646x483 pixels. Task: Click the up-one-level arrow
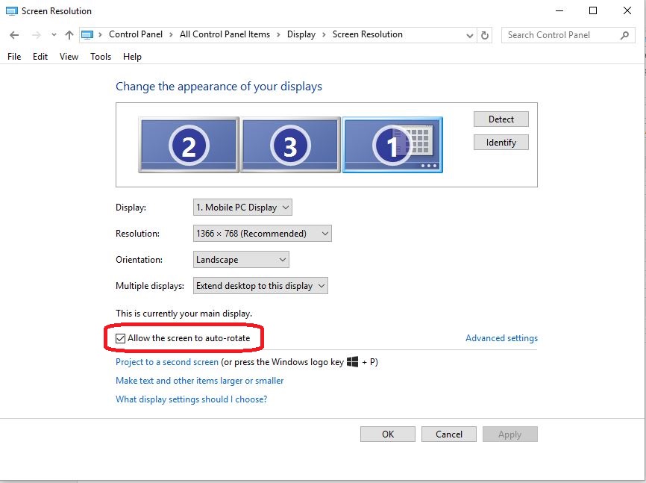69,34
